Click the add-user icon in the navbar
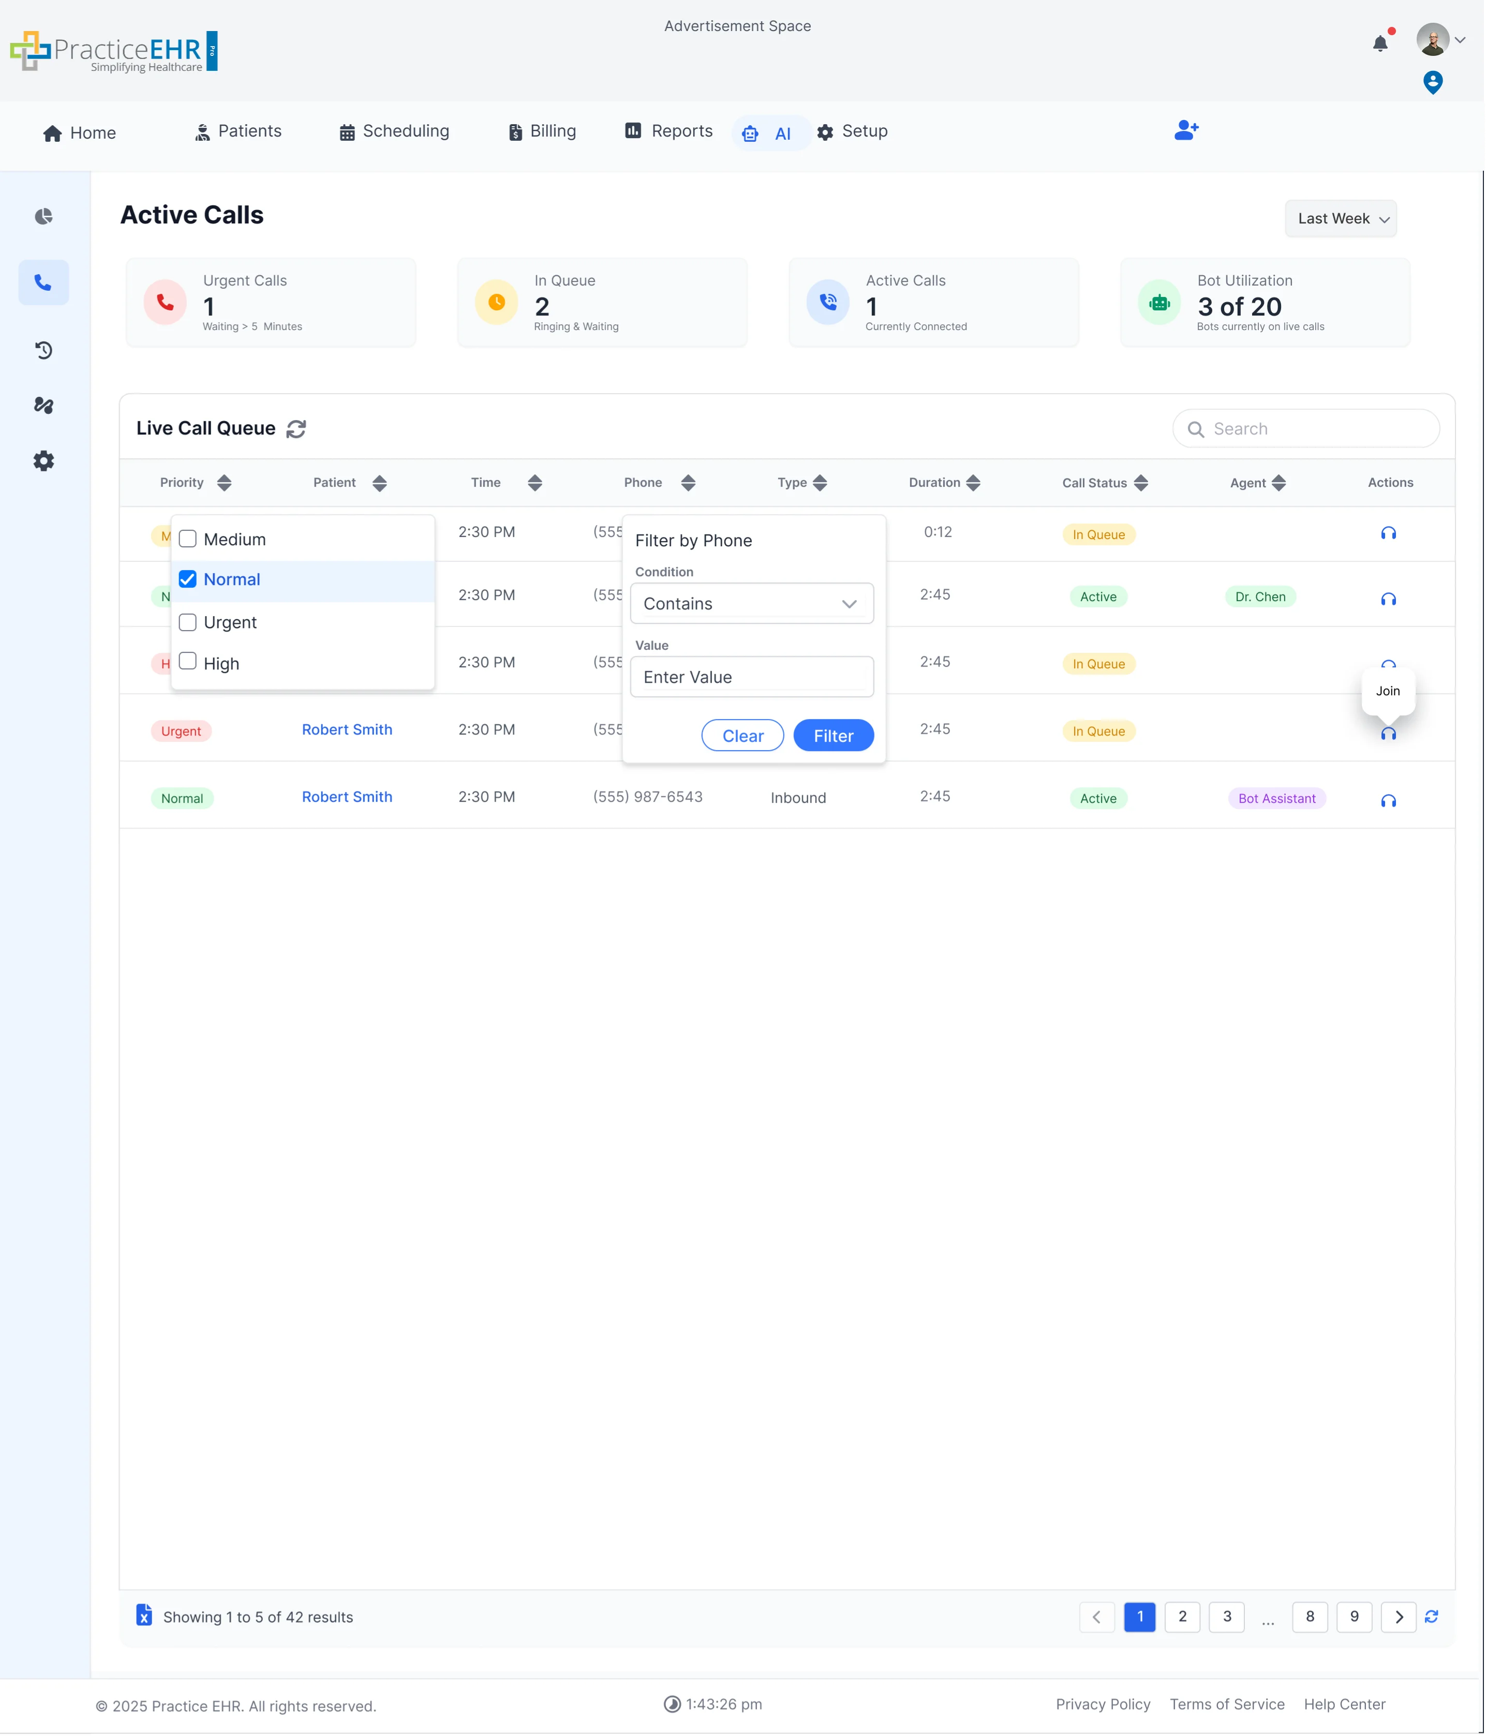Viewport: 1486px width, 1736px height. 1186,130
